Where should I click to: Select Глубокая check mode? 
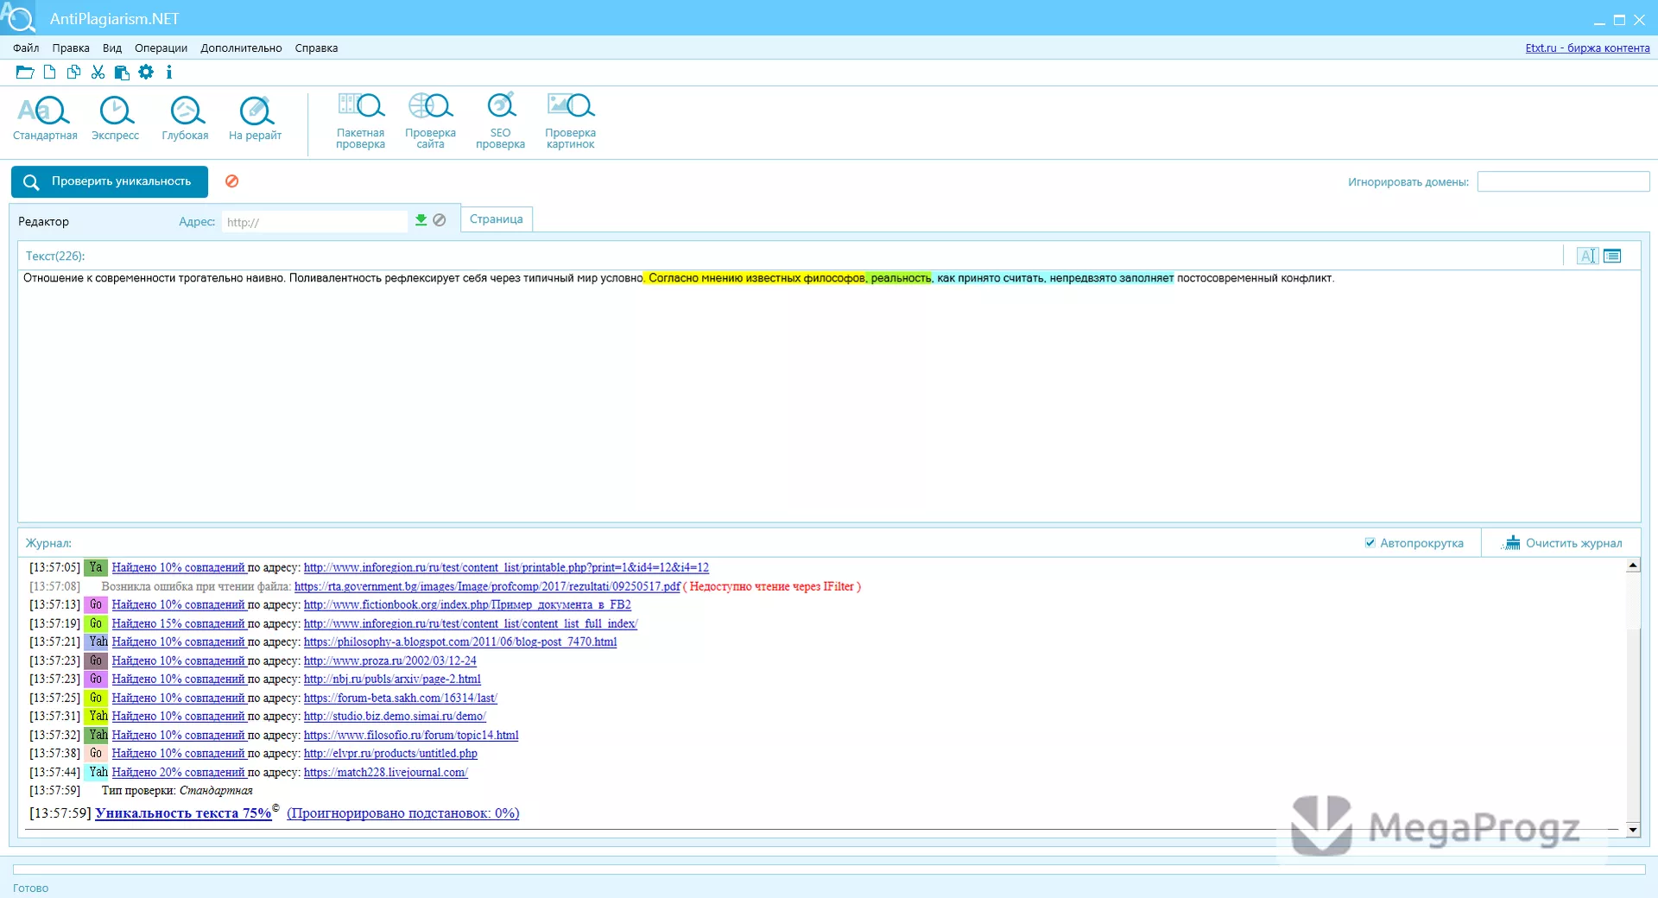185,118
